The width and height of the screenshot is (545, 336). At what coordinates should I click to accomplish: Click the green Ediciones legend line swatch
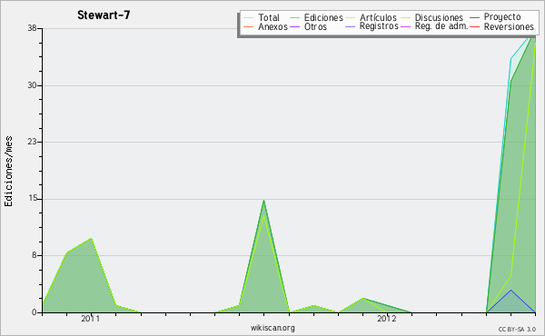(x=294, y=18)
